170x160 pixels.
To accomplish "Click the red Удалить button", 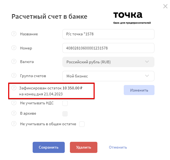I will 84,147.
